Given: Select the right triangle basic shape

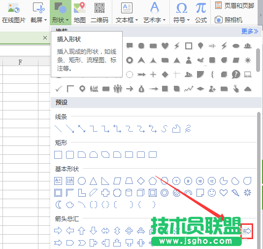Looking at the screenshot, I should [x=105, y=181].
